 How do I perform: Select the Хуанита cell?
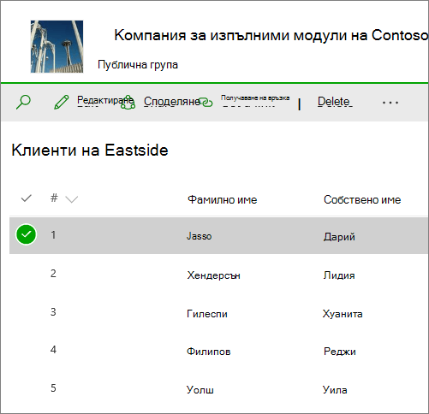tap(343, 314)
